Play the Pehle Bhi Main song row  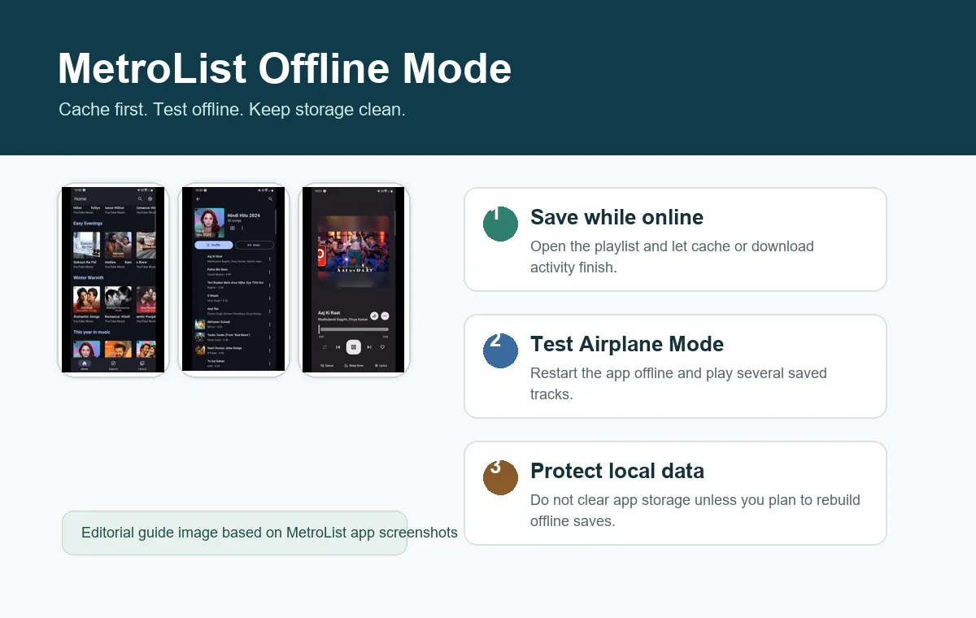pyautogui.click(x=234, y=272)
